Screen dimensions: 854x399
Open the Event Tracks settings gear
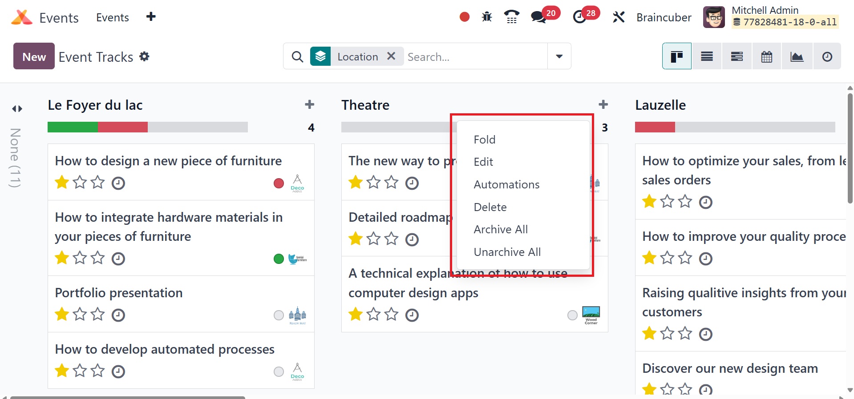[144, 56]
